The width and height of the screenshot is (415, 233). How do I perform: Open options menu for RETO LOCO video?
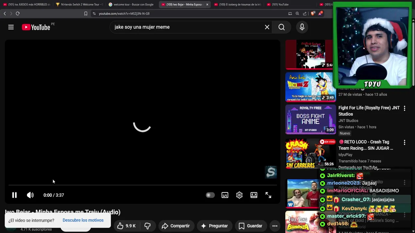(404, 142)
